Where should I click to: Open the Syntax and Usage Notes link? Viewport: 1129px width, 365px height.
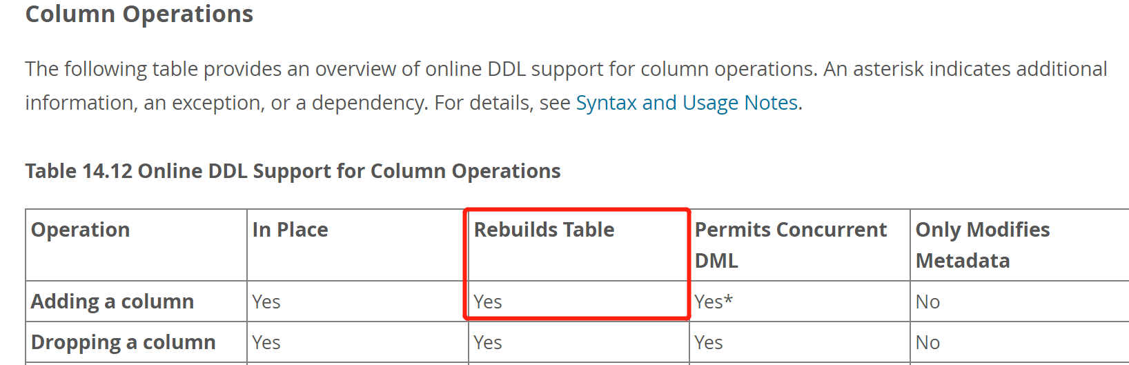(687, 103)
